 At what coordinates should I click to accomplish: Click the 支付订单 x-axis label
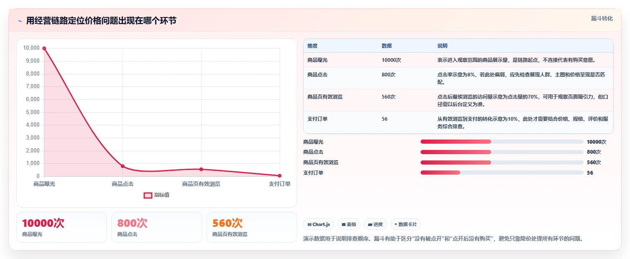click(x=279, y=184)
